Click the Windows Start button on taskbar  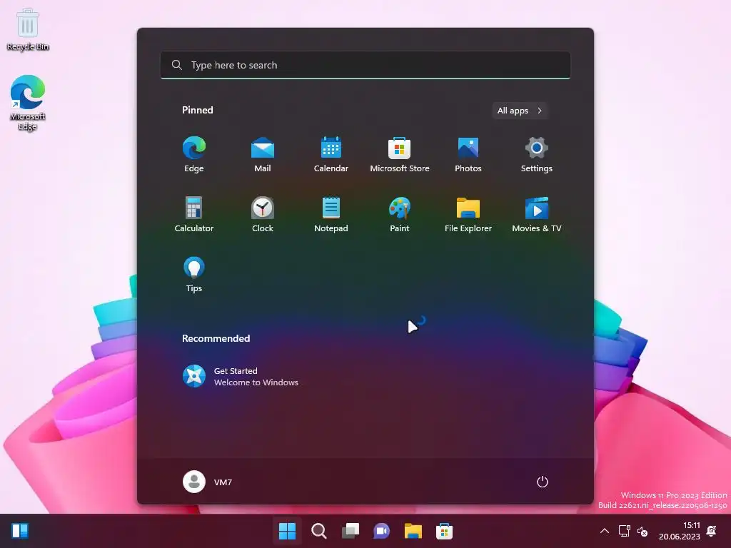[287, 531]
